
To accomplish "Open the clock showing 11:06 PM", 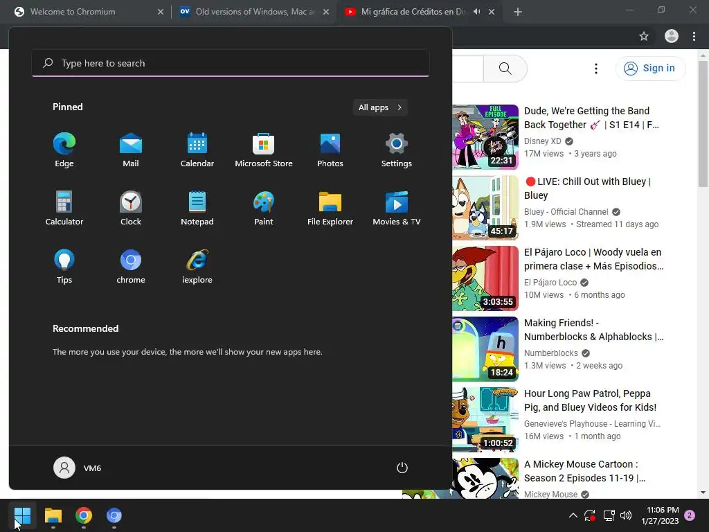I will point(660,515).
